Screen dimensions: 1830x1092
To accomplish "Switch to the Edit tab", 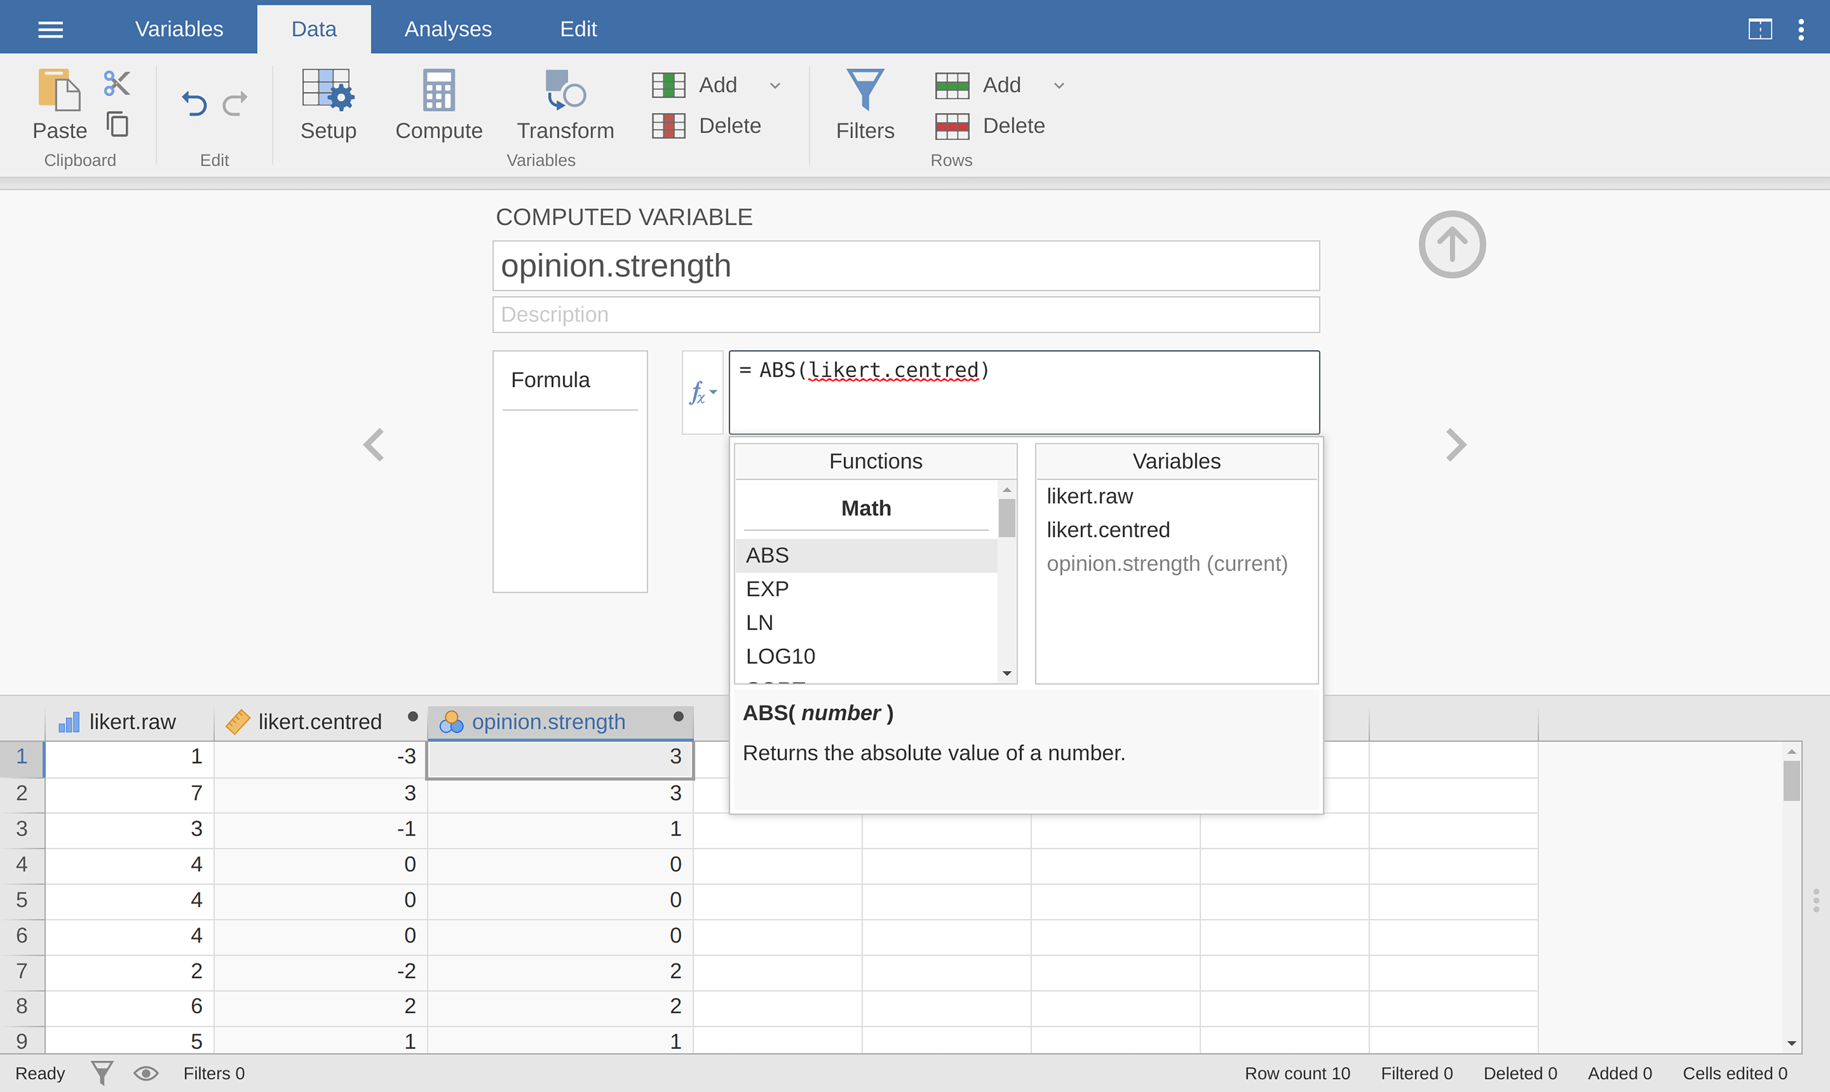I will tap(578, 29).
